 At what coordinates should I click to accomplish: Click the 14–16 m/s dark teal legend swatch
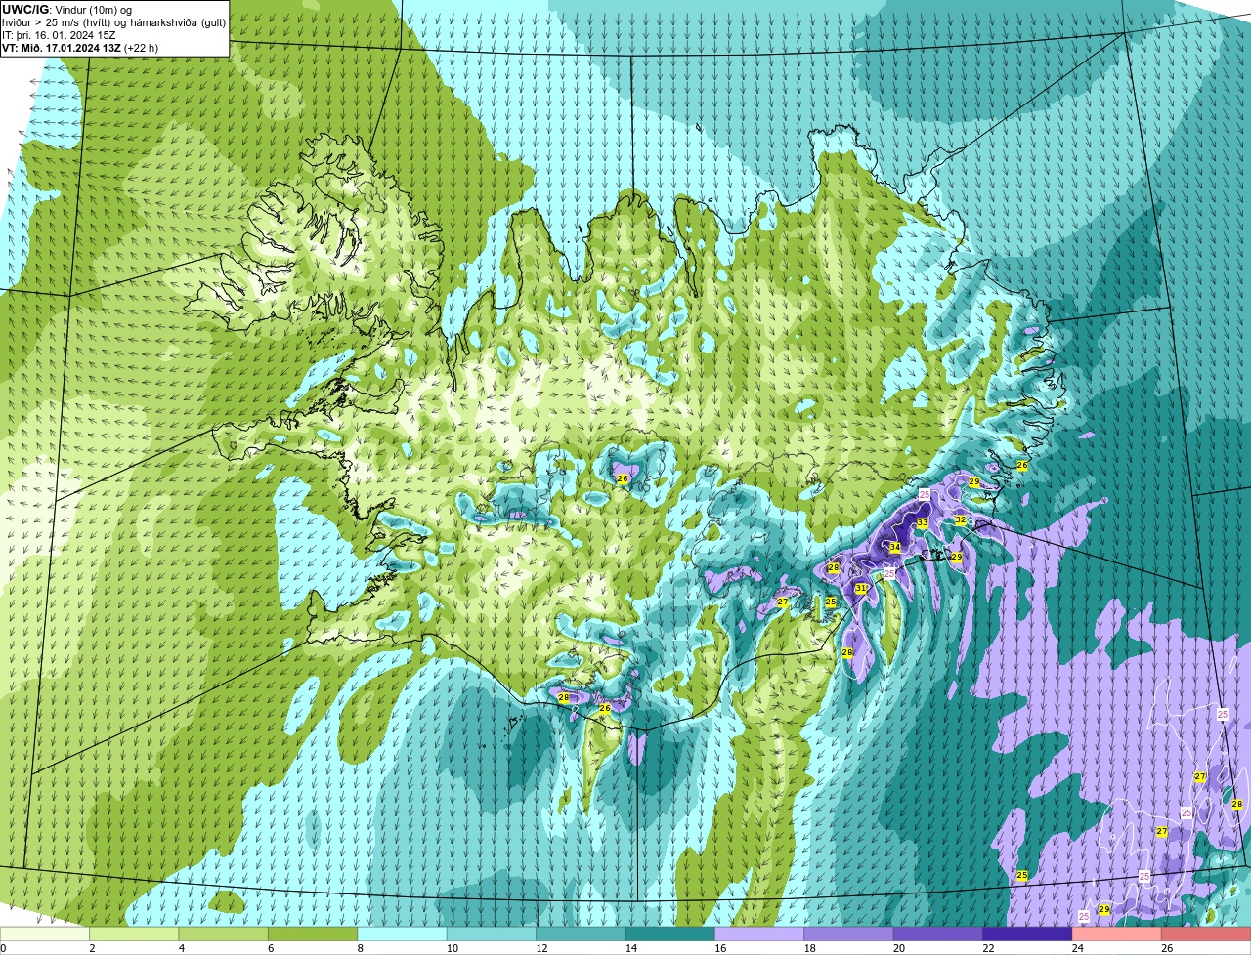click(x=670, y=934)
